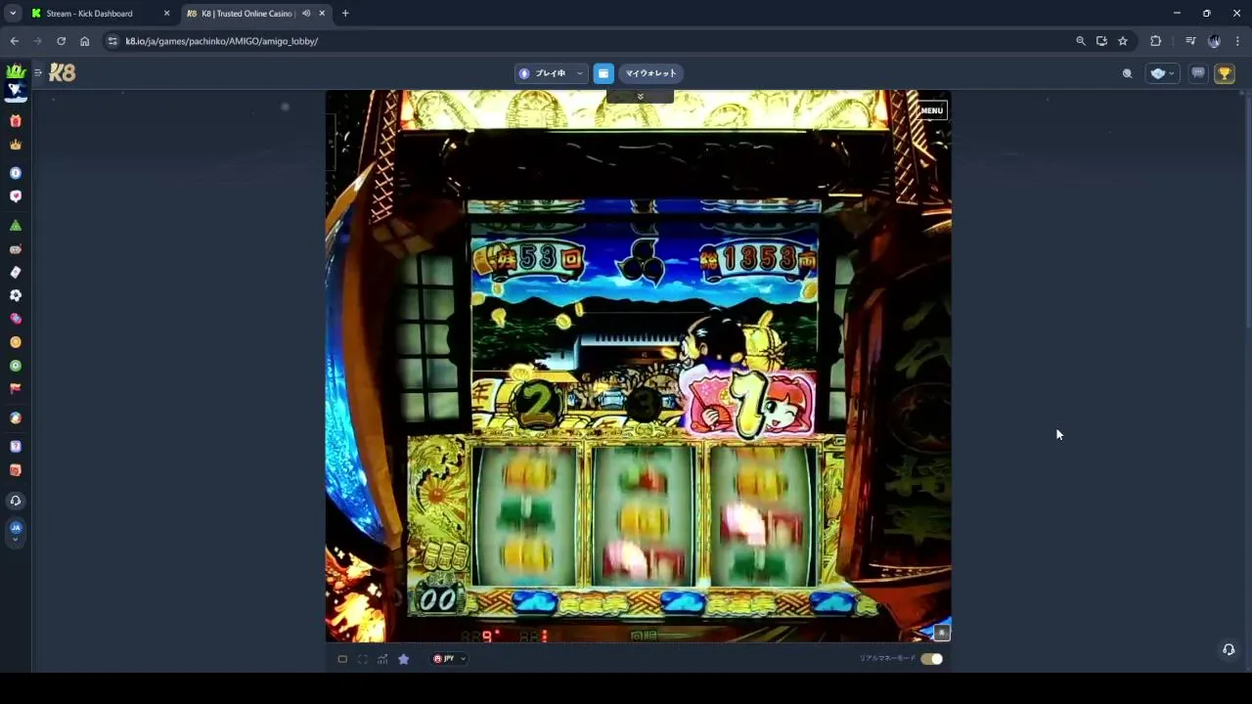The width and height of the screenshot is (1252, 704).
Task: Open the statistics chart icon below game
Action: [382, 659]
